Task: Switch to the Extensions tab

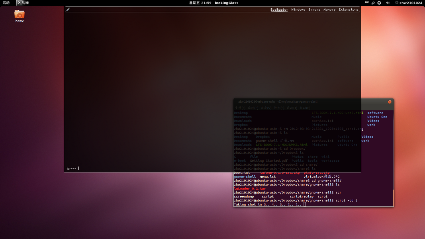Action: click(348, 10)
